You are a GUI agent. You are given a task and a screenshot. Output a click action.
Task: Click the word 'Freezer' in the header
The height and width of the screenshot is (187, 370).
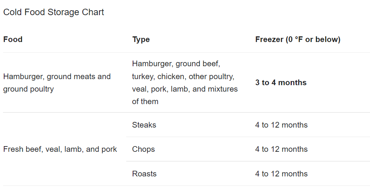click(x=269, y=39)
